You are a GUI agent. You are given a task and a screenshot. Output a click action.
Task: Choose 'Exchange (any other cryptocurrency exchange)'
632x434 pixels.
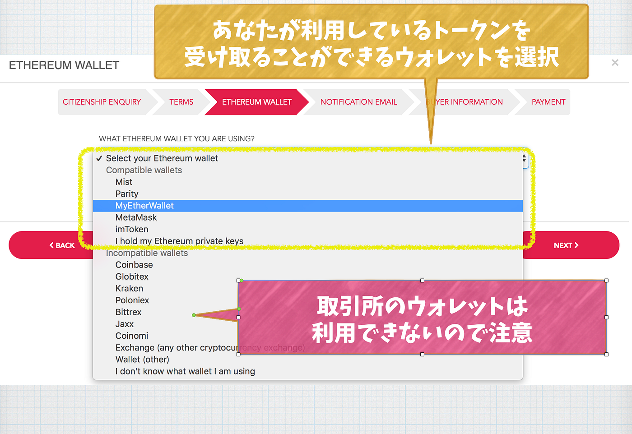pos(308,347)
